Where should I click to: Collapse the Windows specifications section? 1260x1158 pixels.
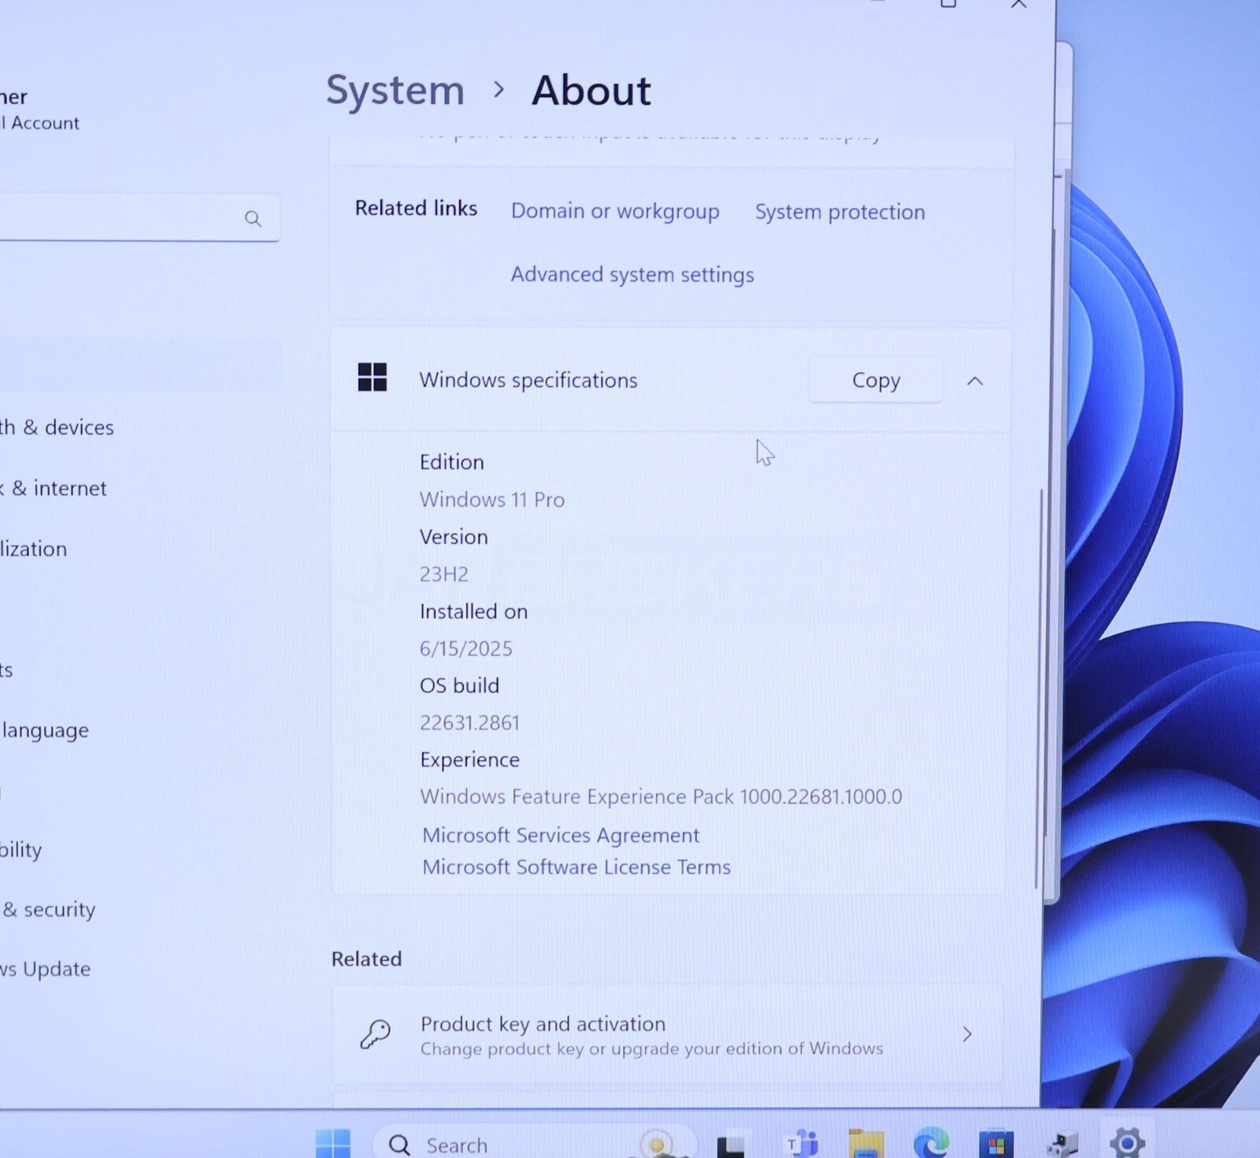[974, 381]
